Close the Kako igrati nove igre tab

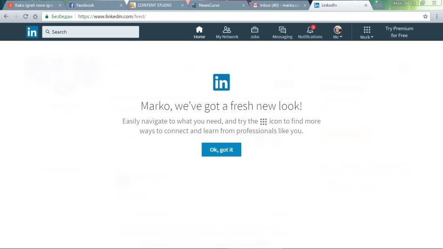tap(59, 5)
